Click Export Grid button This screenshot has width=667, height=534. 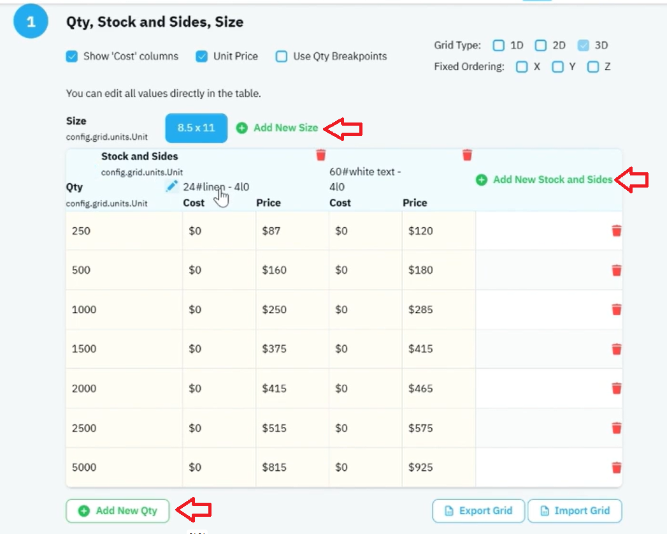pyautogui.click(x=478, y=510)
